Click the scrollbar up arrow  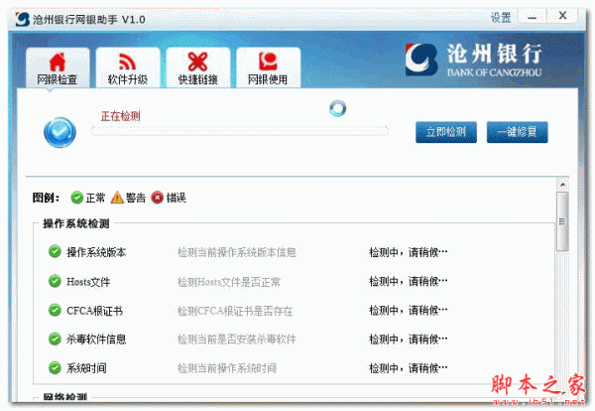click(562, 185)
